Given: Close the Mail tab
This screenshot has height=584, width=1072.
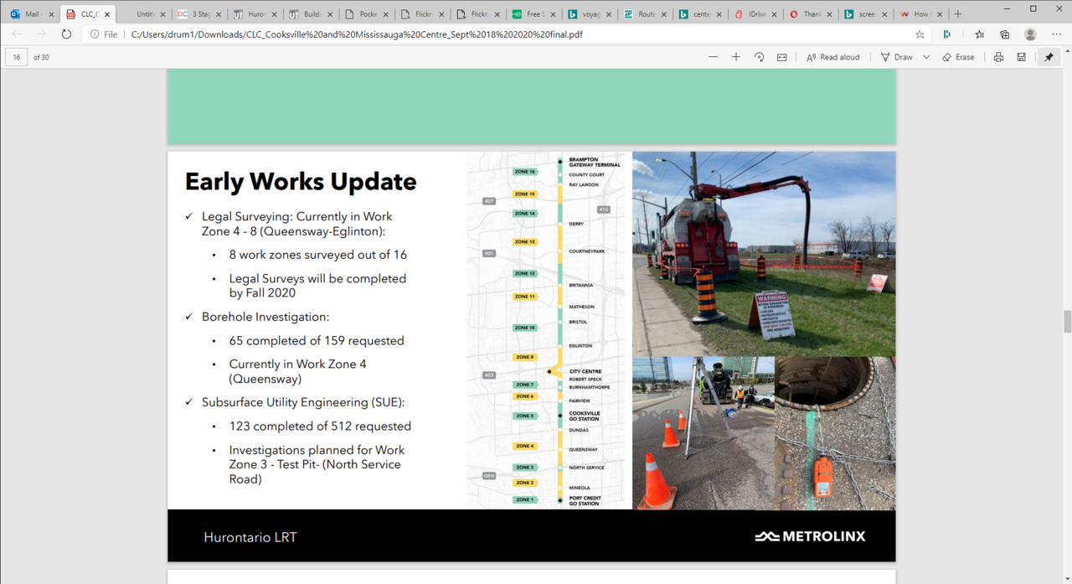Looking at the screenshot, I should [x=52, y=14].
